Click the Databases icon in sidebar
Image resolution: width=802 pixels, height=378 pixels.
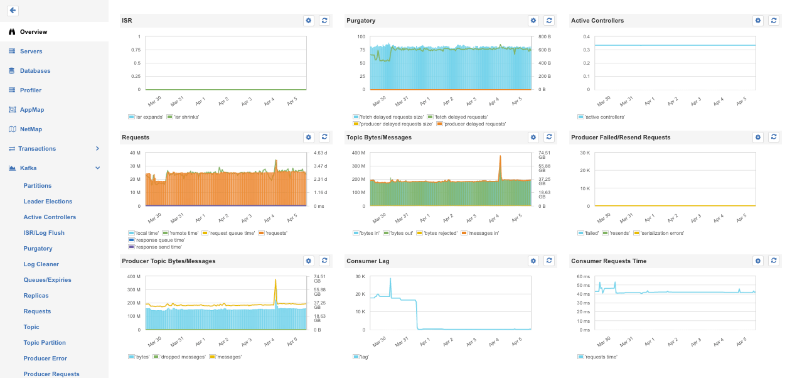[12, 71]
